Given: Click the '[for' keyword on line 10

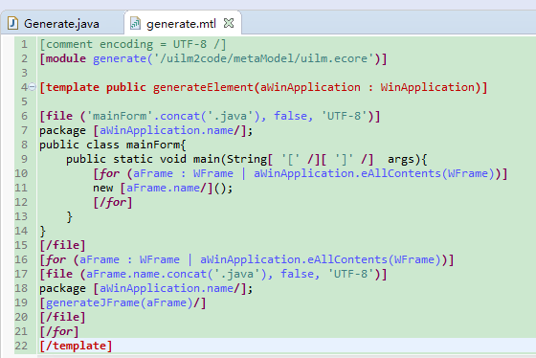Looking at the screenshot, I should [x=106, y=173].
